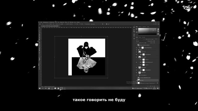Select the Dodge tool
This screenshot has height=111, width=198.
pyautogui.click(x=39, y=51)
